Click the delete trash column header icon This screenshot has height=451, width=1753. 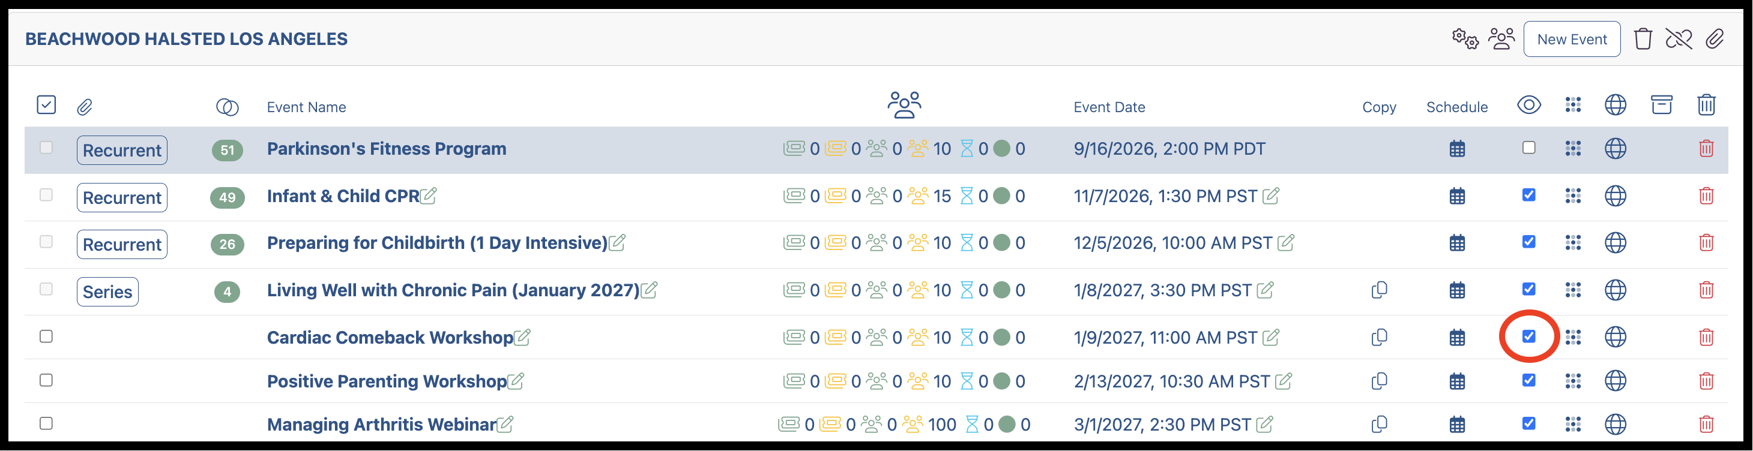1706,106
